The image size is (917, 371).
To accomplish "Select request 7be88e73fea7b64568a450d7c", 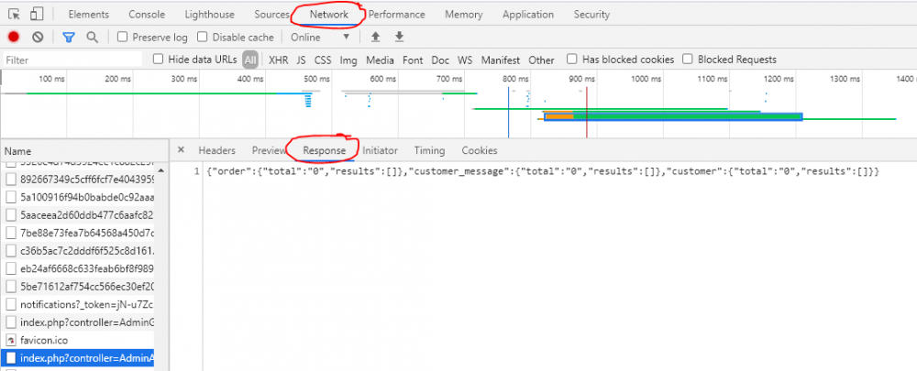I will (77, 233).
